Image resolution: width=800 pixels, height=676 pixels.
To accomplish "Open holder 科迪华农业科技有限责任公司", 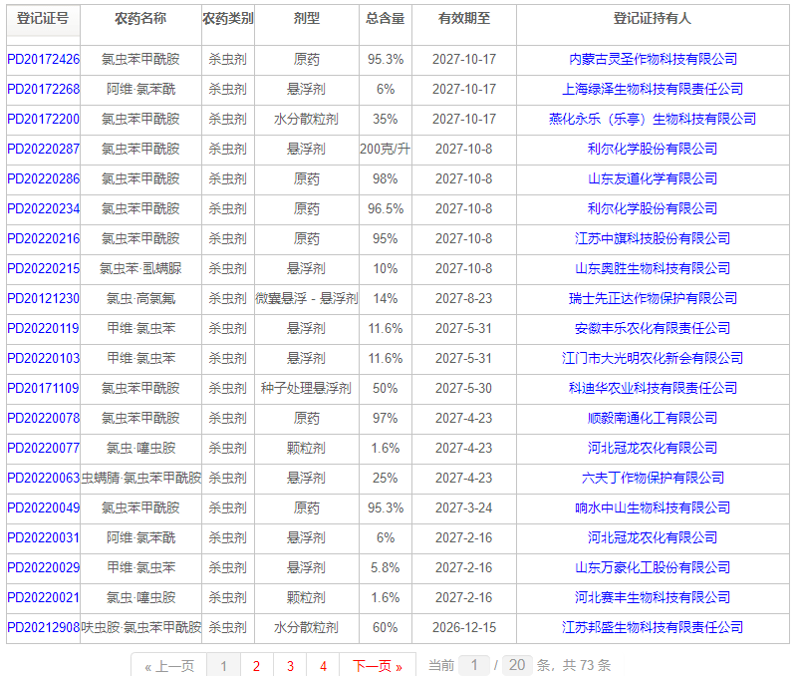I will 653,389.
